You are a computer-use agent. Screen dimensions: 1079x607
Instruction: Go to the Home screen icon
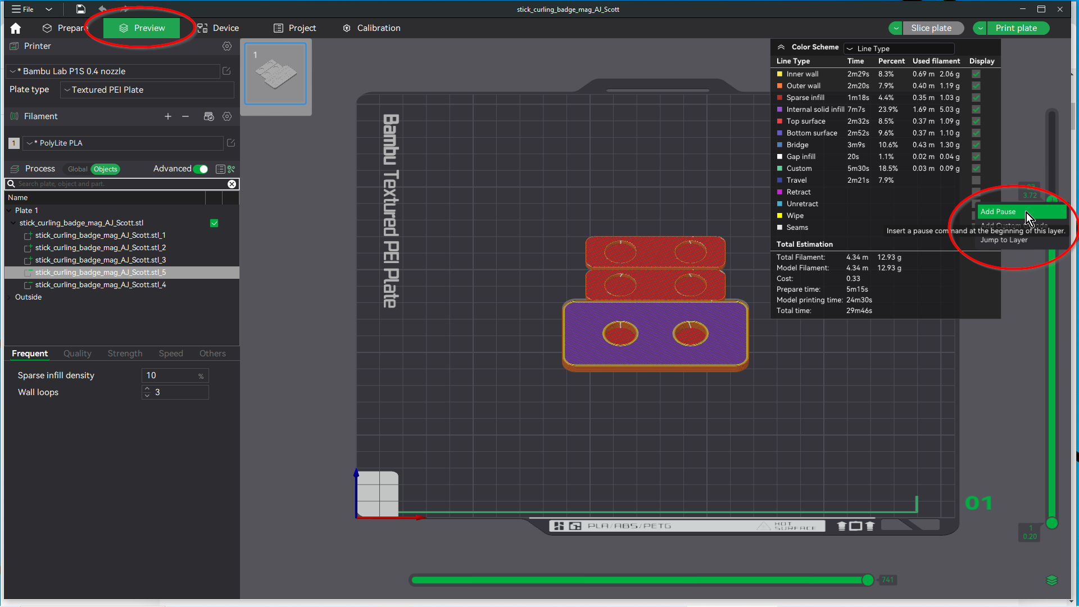point(16,28)
